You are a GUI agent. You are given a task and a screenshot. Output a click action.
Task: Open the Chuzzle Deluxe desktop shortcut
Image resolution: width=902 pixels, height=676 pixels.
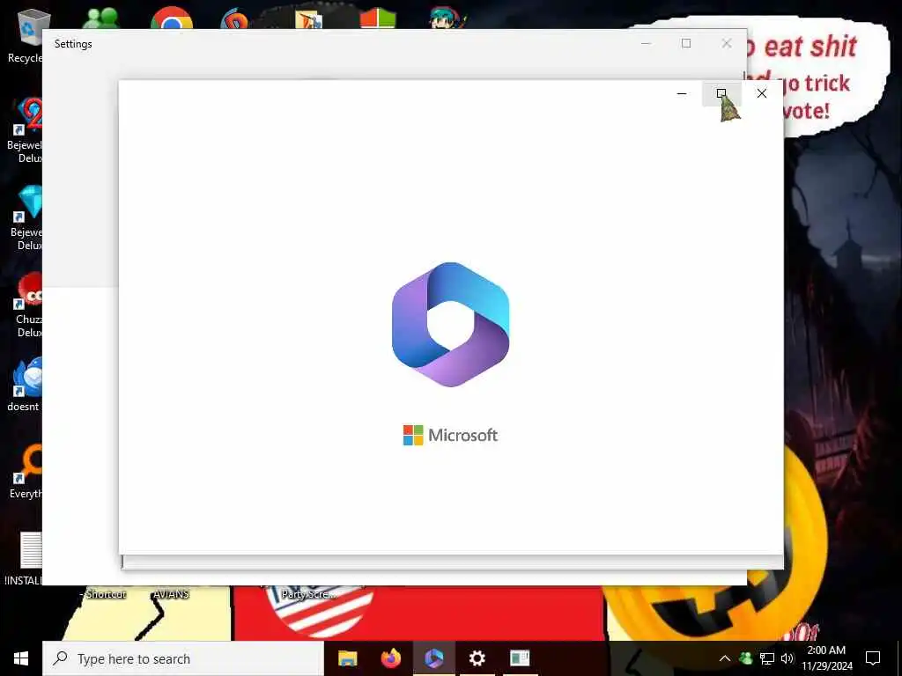27,305
